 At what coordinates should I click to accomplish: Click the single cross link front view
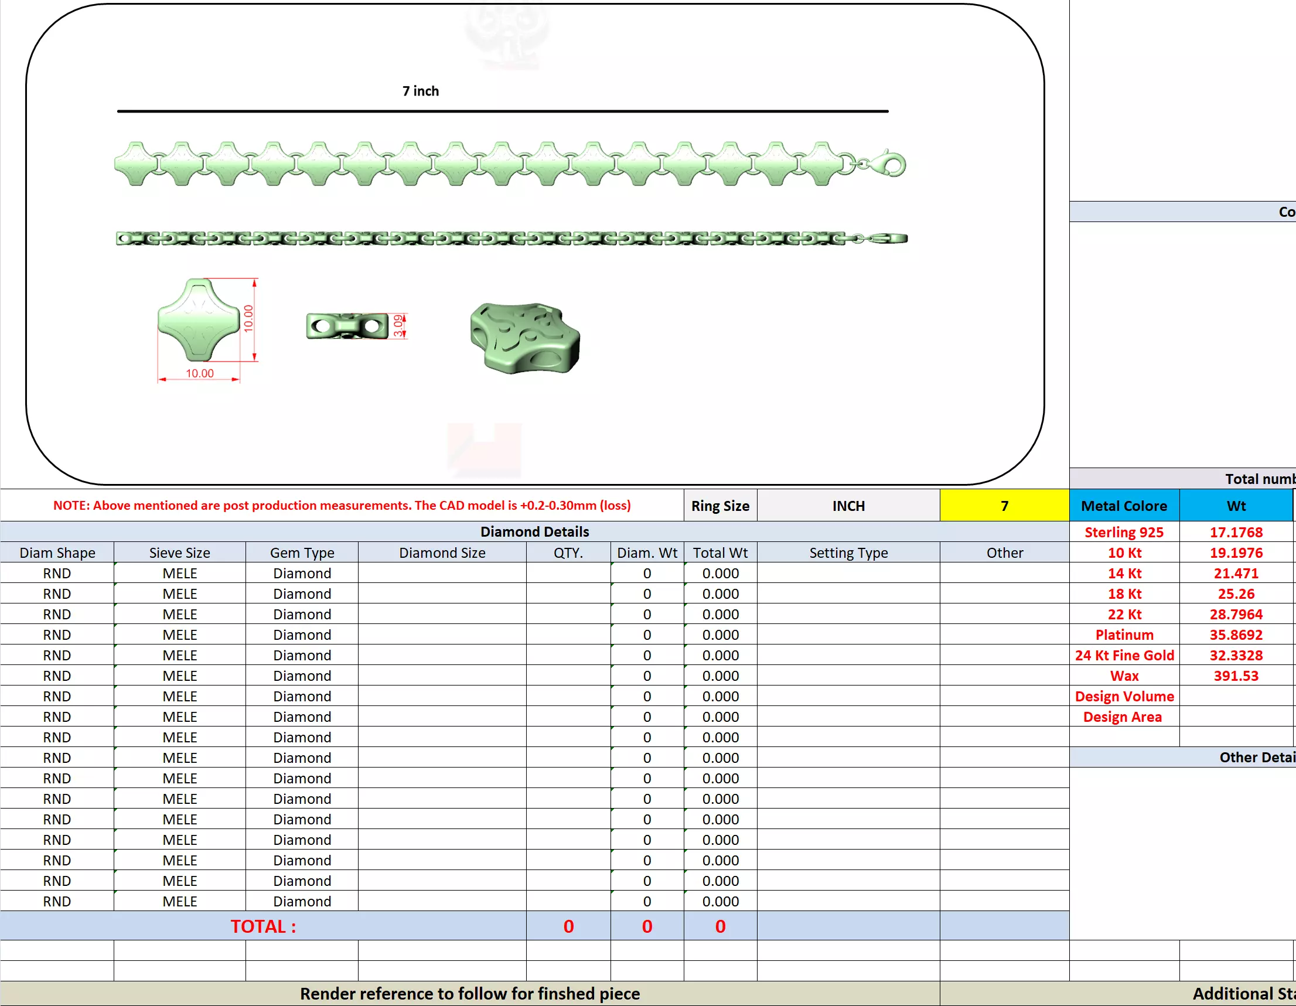199,320
